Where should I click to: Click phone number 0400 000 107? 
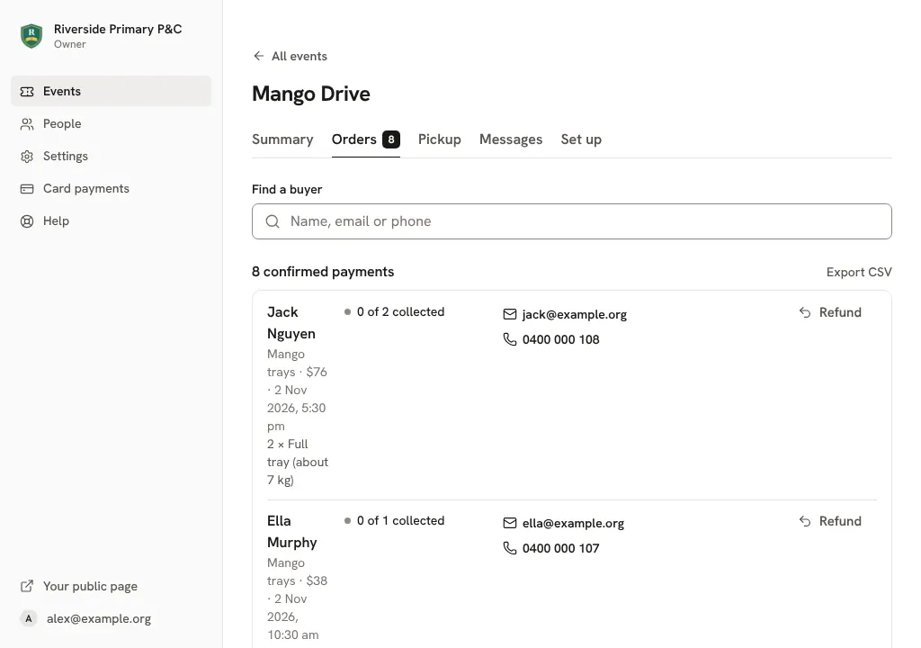point(561,548)
